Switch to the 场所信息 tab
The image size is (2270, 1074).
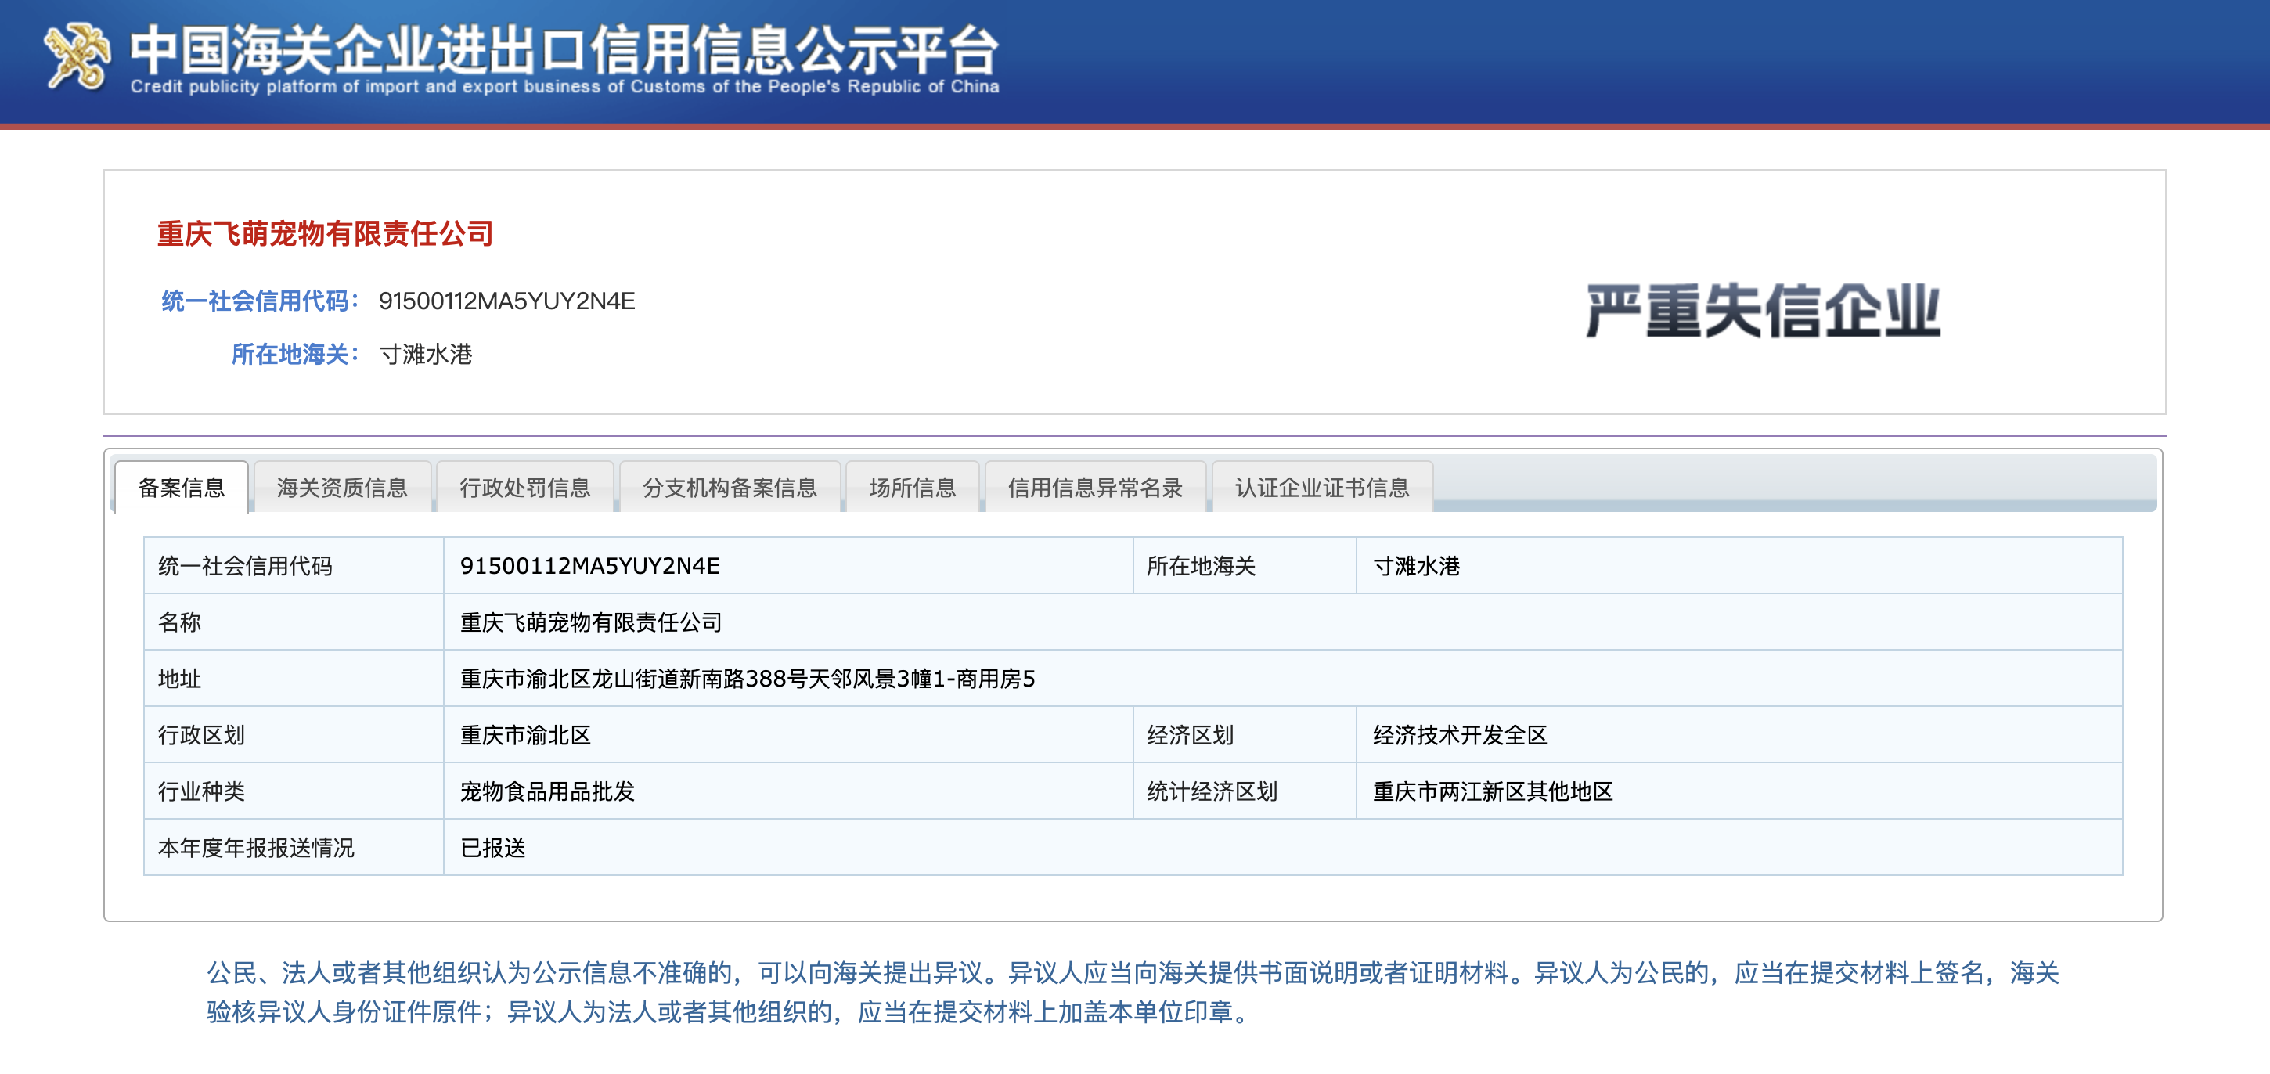(x=912, y=487)
